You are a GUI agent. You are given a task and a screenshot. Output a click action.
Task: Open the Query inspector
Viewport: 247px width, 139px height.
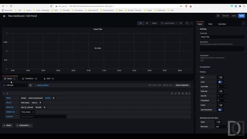click(x=182, y=85)
